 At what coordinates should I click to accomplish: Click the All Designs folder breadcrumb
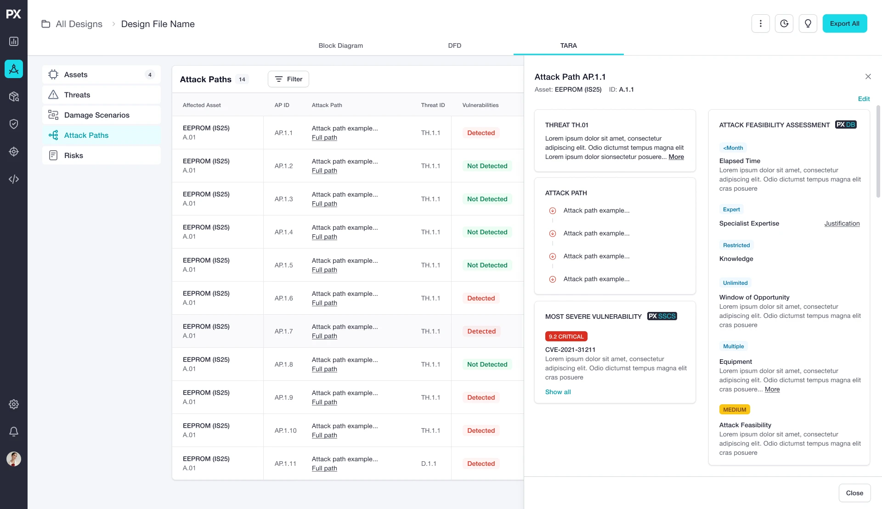72,24
